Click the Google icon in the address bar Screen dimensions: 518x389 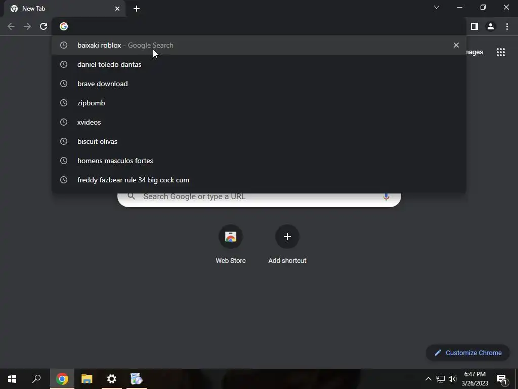pyautogui.click(x=64, y=26)
